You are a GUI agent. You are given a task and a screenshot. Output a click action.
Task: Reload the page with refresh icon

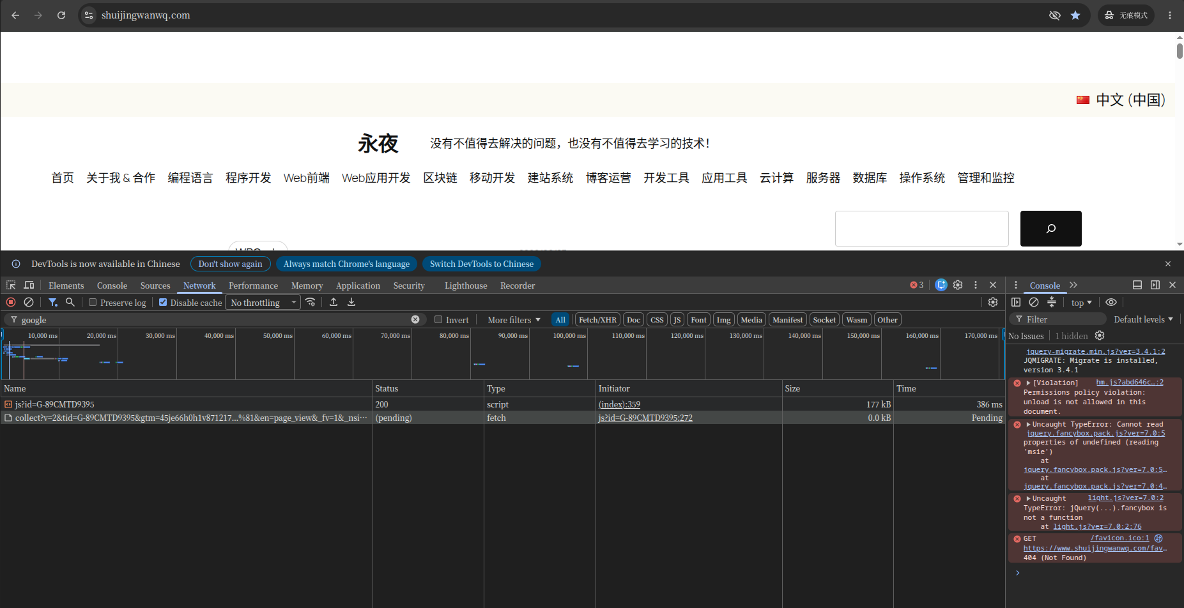click(x=61, y=15)
